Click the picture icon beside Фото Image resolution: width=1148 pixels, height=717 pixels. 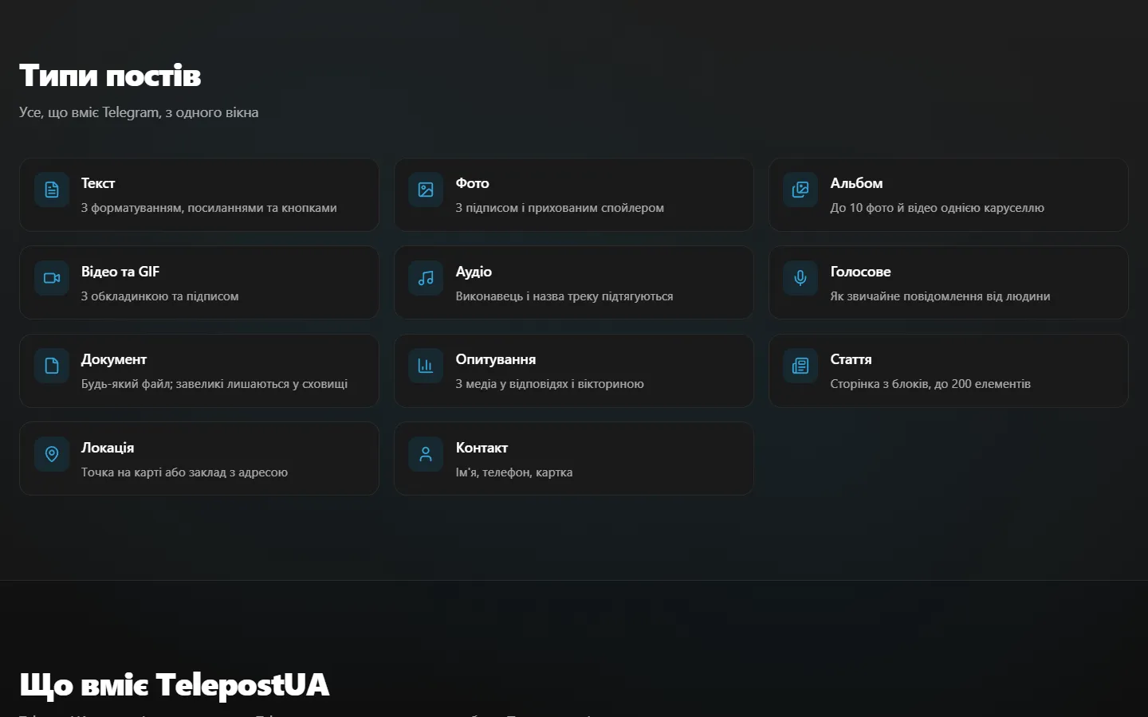point(426,190)
